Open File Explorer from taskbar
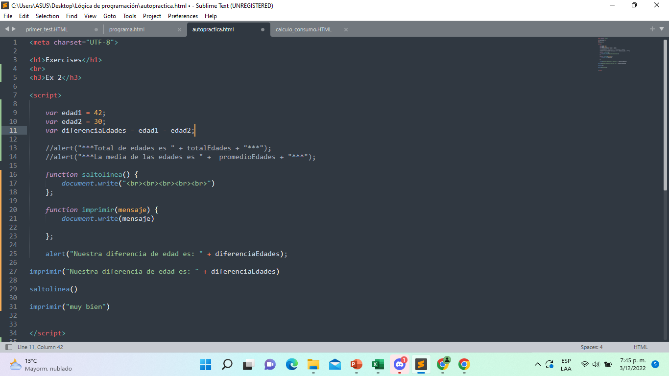The width and height of the screenshot is (669, 376). pyautogui.click(x=313, y=364)
